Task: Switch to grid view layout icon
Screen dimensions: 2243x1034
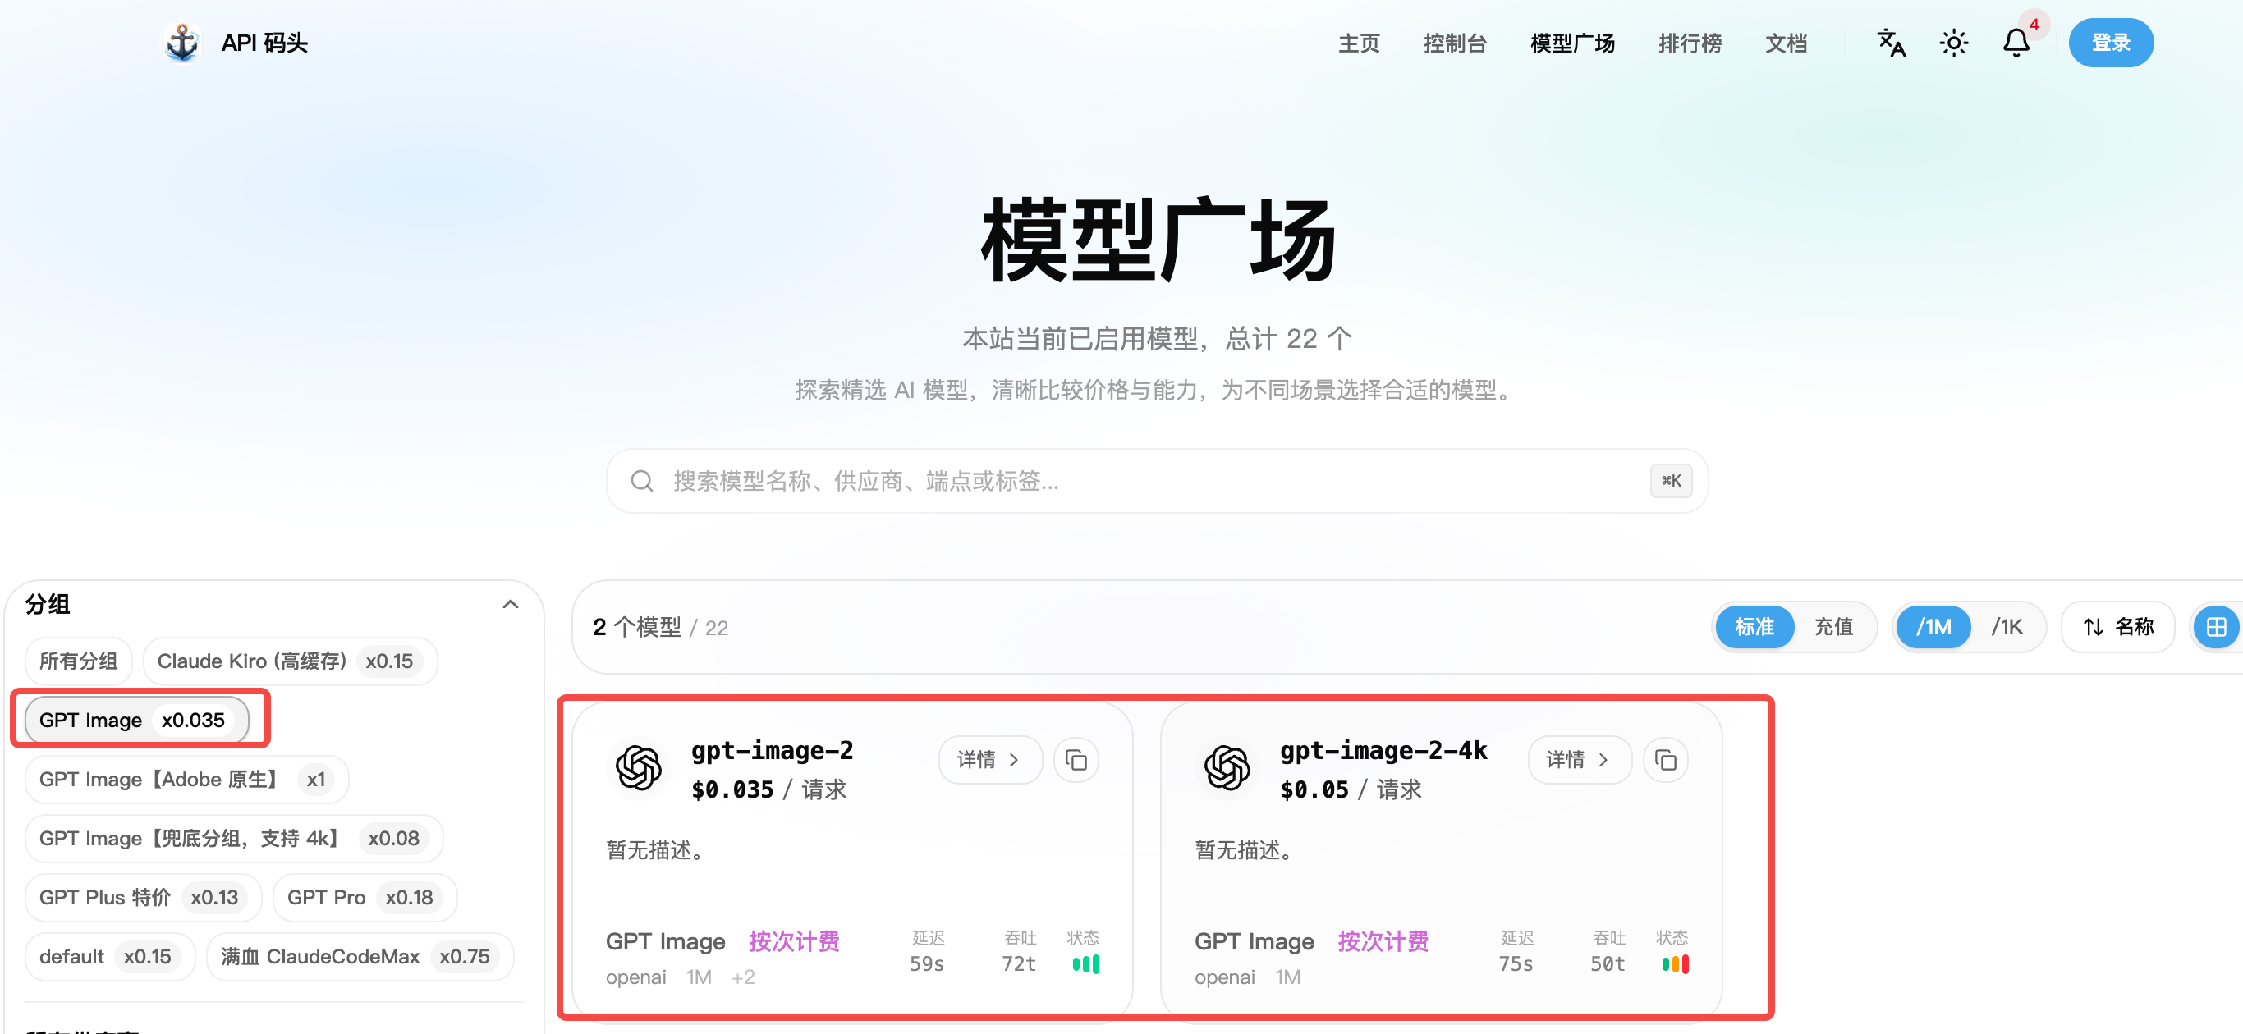Action: pos(2217,627)
